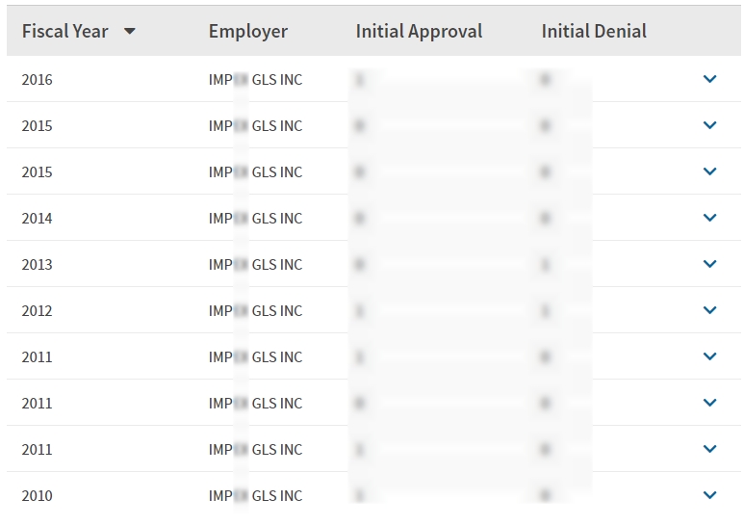Open details chevron for the 2014 row
This screenshot has width=744, height=526.
[x=709, y=218]
